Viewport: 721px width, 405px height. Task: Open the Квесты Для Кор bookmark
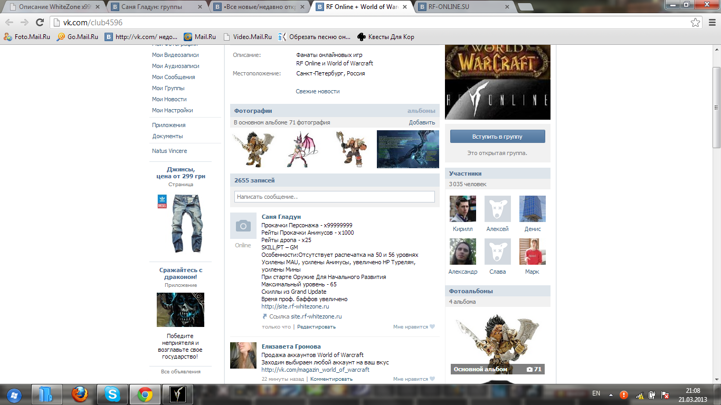pyautogui.click(x=386, y=37)
